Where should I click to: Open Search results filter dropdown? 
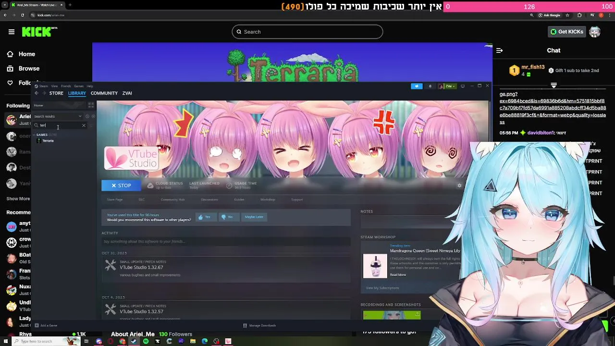point(58,116)
